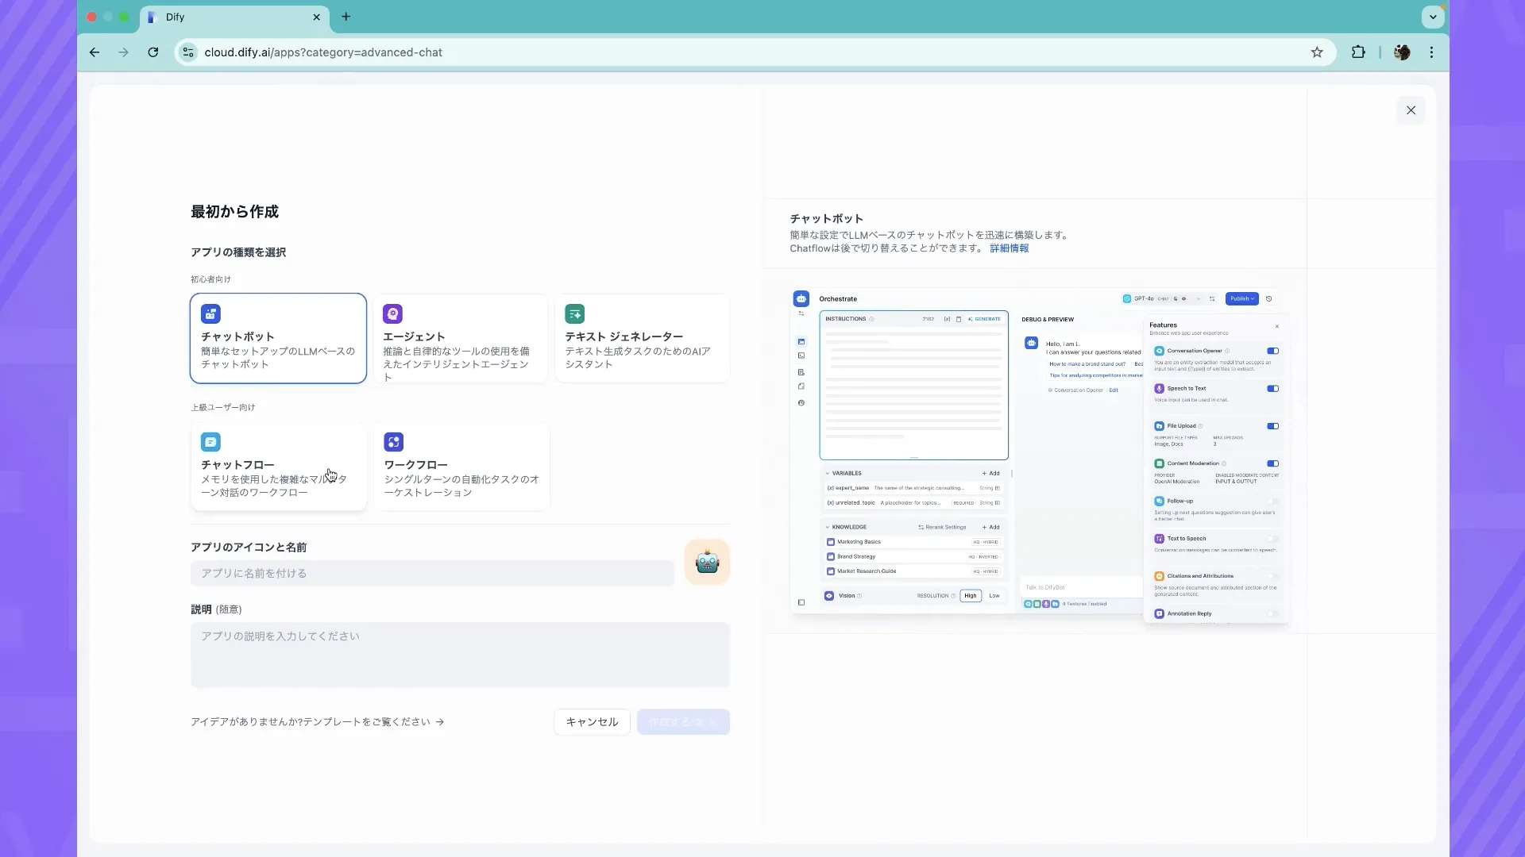Pick the Text Generator app type card
1525x857 pixels.
point(642,339)
